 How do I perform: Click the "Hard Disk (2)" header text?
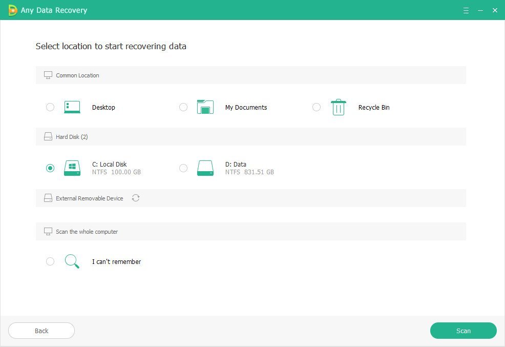click(72, 137)
